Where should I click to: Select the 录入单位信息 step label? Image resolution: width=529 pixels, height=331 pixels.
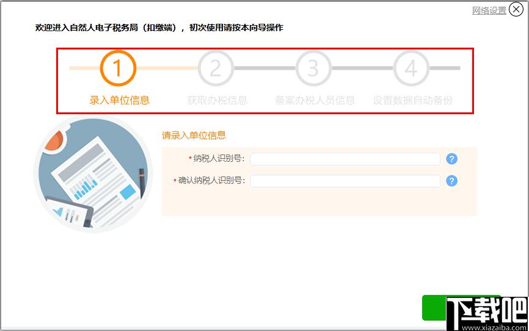pyautogui.click(x=120, y=100)
